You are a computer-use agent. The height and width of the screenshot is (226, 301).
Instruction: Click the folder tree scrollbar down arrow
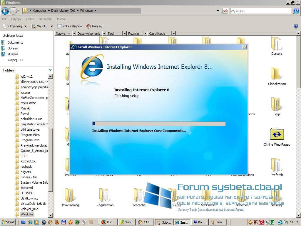coord(51,215)
